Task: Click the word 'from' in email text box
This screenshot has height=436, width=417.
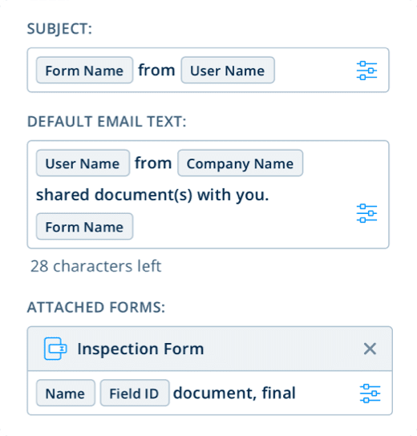Action: pos(153,163)
